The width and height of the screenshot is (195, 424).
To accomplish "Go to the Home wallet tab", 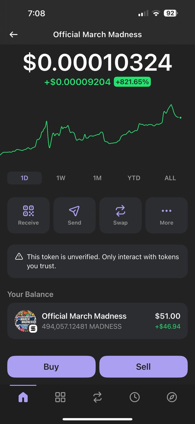I will pyautogui.click(x=23, y=397).
